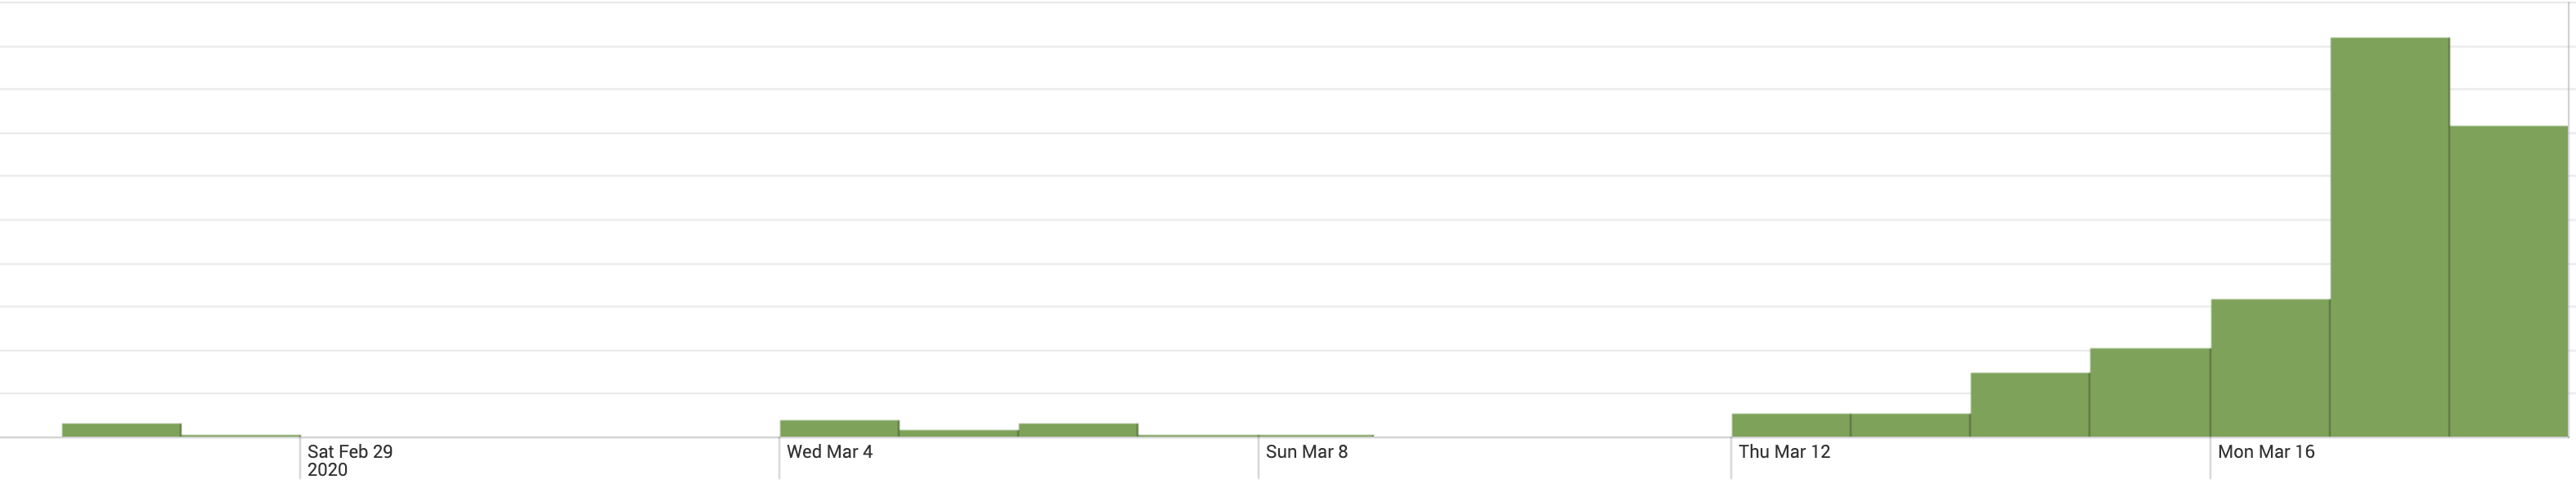
Task: Click the thin second bar after Wed Mar 4
Action: tap(959, 434)
